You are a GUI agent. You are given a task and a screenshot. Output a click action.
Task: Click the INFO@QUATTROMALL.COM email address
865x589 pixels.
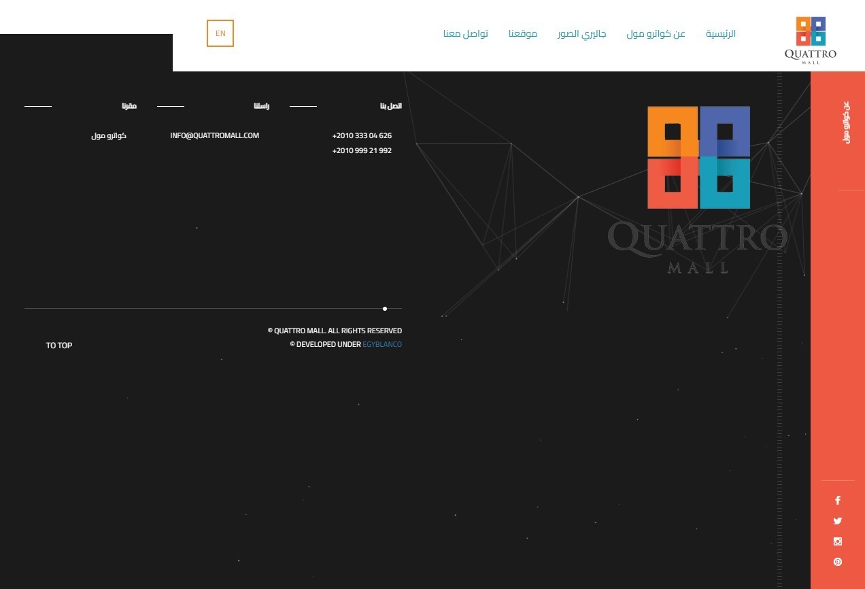tap(214, 135)
